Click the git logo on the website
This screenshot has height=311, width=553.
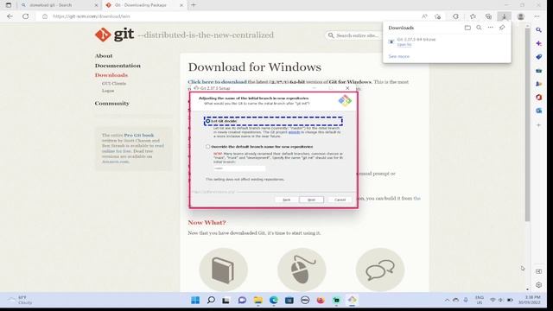click(115, 35)
